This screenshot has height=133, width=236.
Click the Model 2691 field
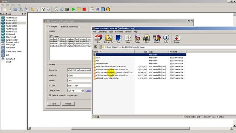click(80, 81)
